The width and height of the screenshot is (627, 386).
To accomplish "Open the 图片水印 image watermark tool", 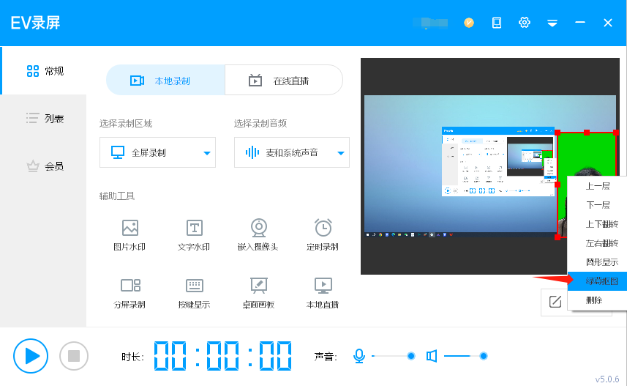I will (129, 235).
